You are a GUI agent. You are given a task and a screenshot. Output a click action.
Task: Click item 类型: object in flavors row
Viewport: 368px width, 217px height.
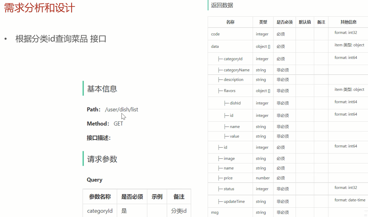coord(349,90)
